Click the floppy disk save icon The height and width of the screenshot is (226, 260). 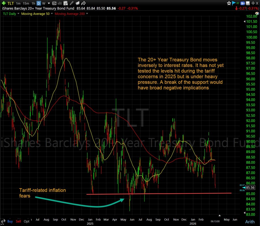(x=248, y=3)
